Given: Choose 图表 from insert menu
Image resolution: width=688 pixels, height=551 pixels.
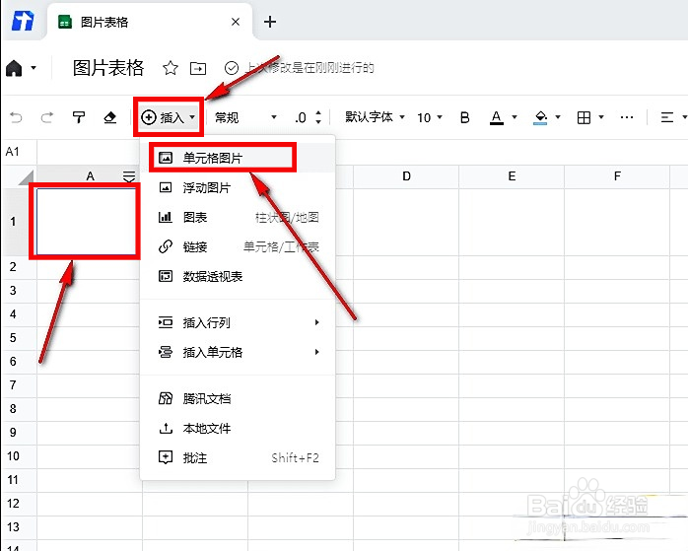Looking at the screenshot, I should coord(237,217).
